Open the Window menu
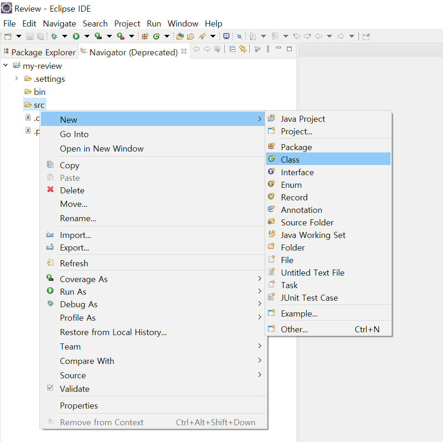 click(183, 24)
